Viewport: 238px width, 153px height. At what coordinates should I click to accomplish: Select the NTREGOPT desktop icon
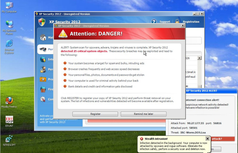point(9,141)
